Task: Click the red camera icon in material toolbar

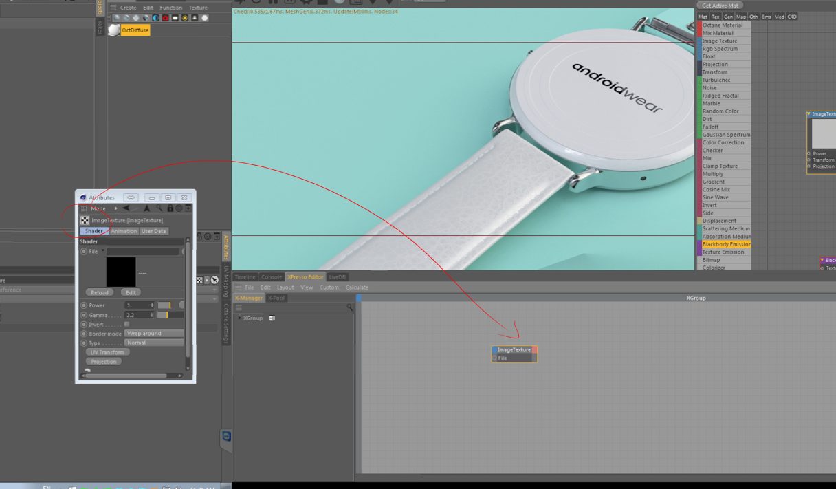Action: tap(165, 18)
